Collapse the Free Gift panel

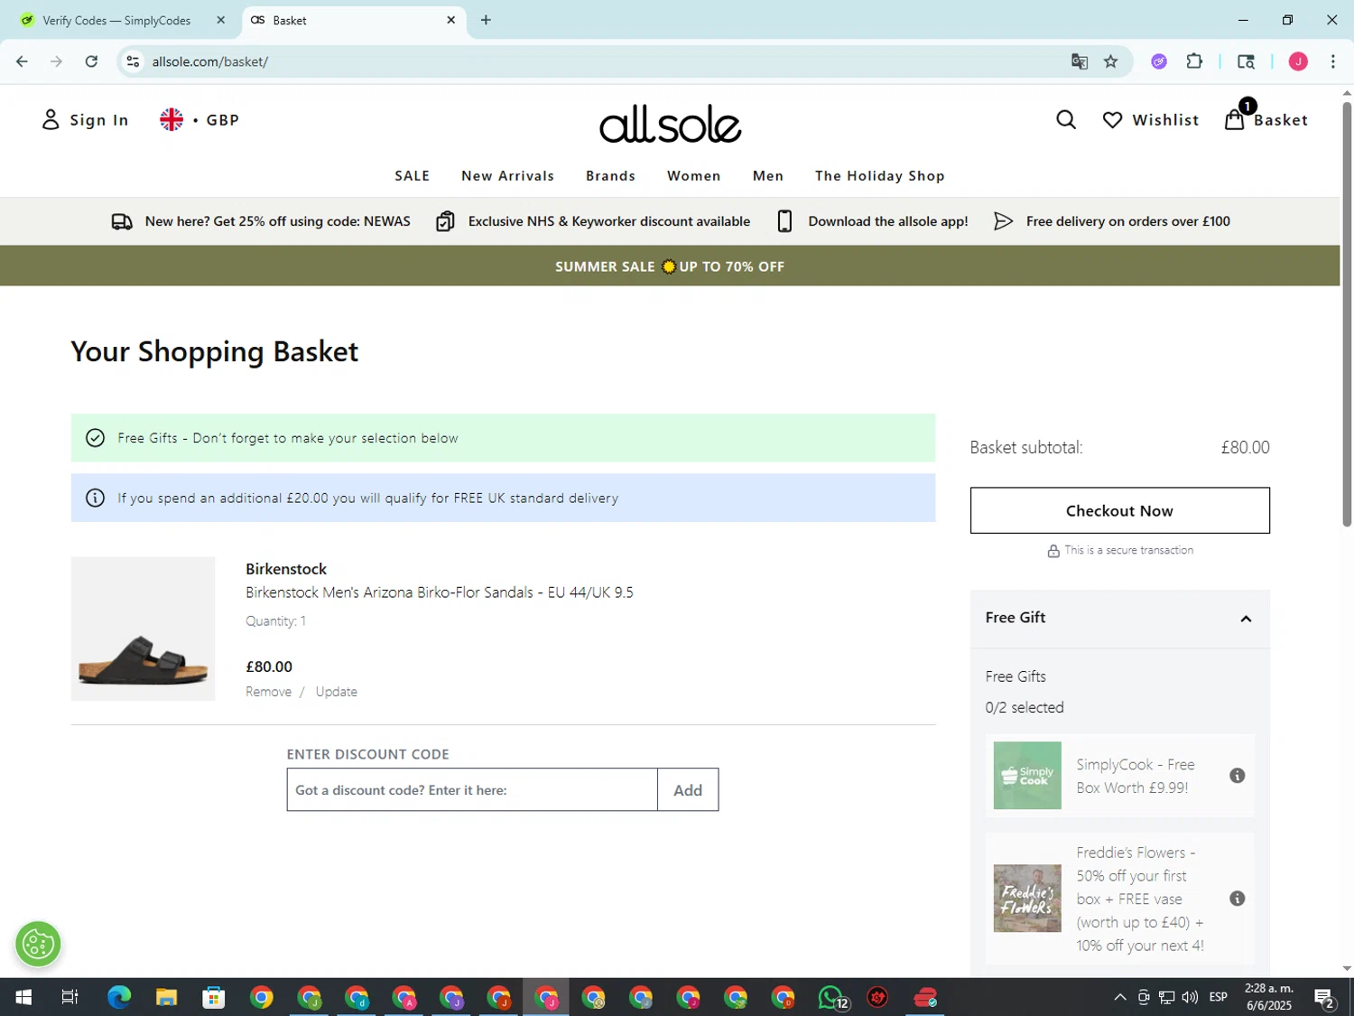1246,619
